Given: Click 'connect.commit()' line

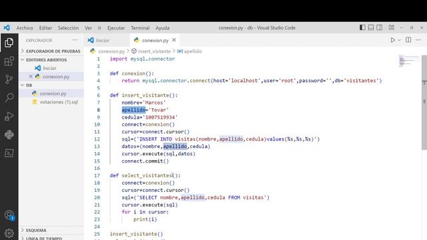Looking at the screenshot, I should click(145, 161).
